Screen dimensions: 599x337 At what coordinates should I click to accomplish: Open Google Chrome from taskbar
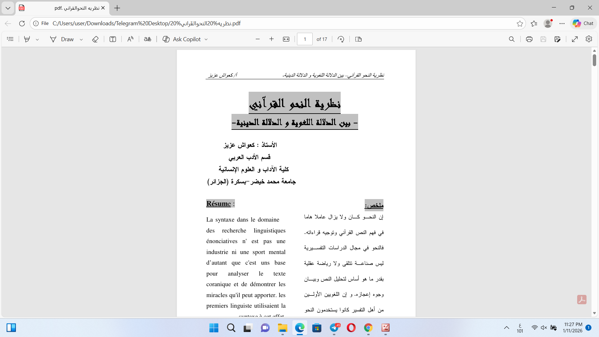pos(368,328)
